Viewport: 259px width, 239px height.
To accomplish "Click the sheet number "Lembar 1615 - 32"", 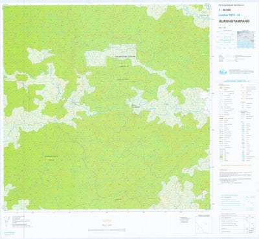I will coord(229,15).
